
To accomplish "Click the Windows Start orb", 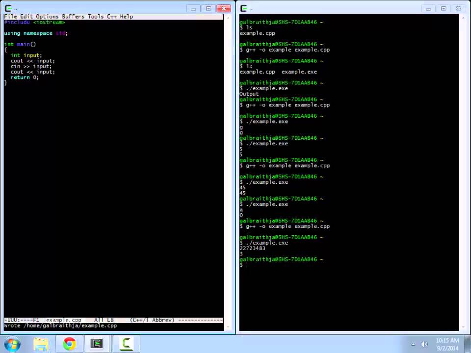I will click(12, 344).
